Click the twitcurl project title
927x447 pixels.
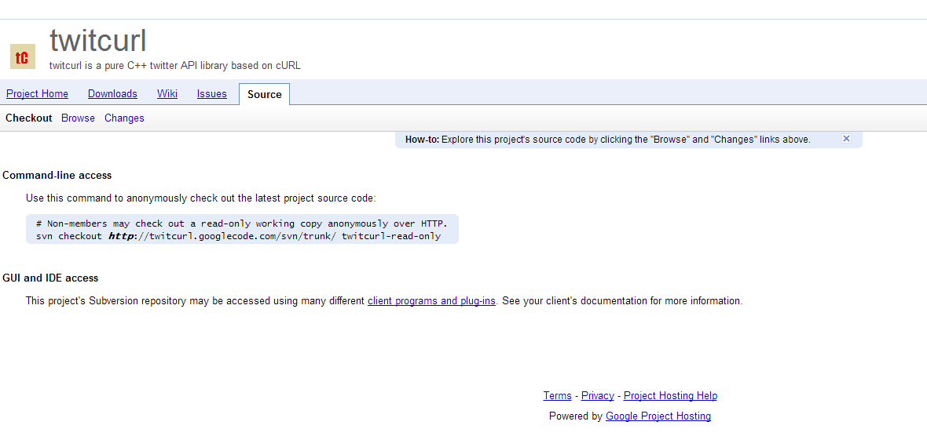coord(98,41)
